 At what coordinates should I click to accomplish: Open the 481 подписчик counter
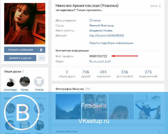tap(103, 74)
